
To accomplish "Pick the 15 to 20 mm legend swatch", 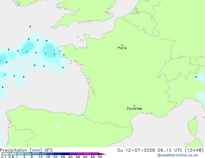I will [x=50, y=154].
